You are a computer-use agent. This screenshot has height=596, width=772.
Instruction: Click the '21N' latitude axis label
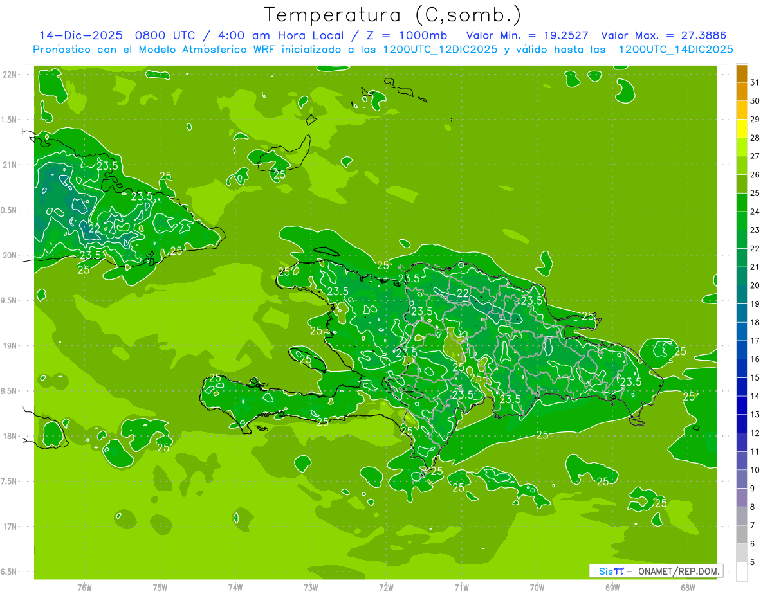pos(10,165)
